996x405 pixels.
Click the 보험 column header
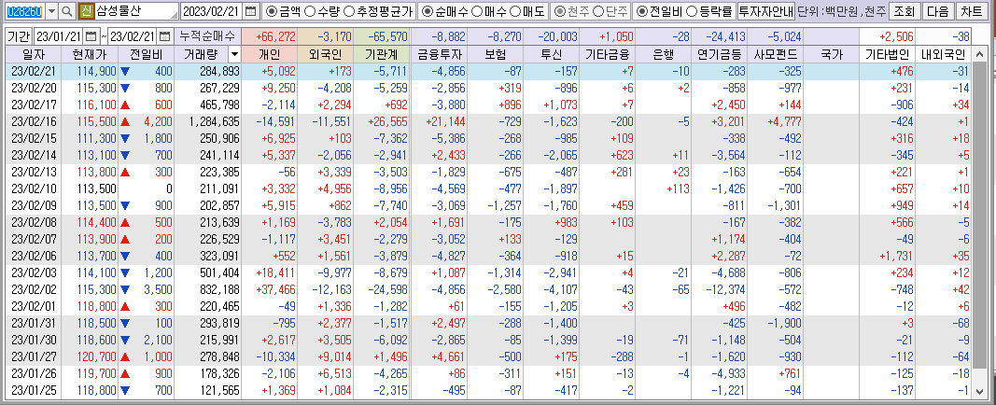495,55
